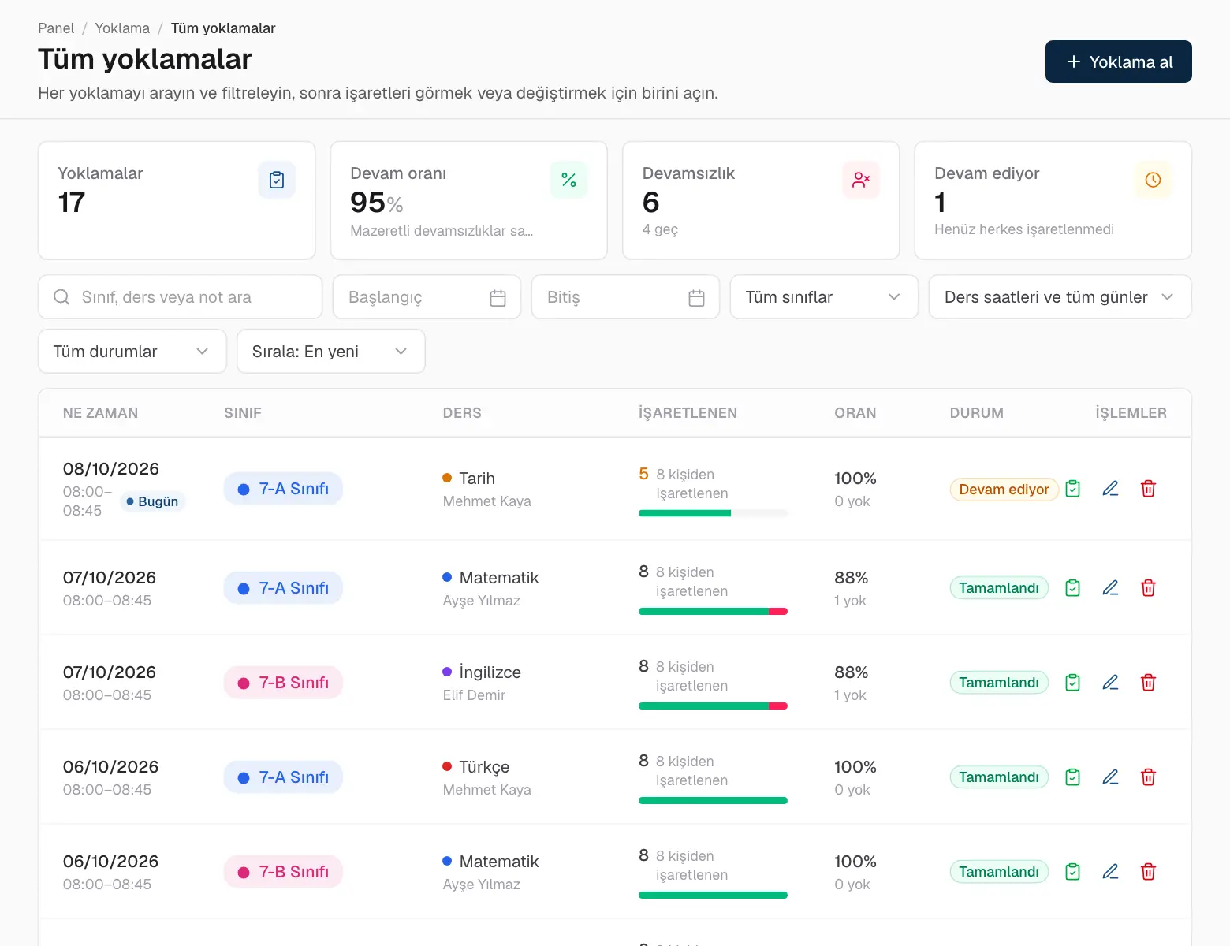Click the absent-user icon on Devamsızlık card
Image resolution: width=1230 pixels, height=946 pixels.
861,180
